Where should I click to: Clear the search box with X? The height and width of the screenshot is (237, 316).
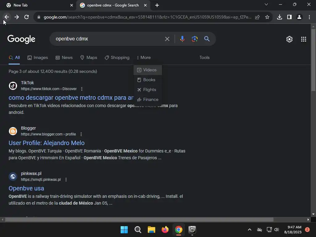click(167, 39)
